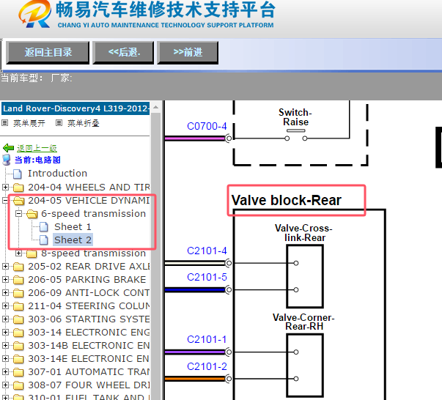Expand 303-06 STARTING SYSTEM node
442x400 pixels.
(x=5, y=319)
